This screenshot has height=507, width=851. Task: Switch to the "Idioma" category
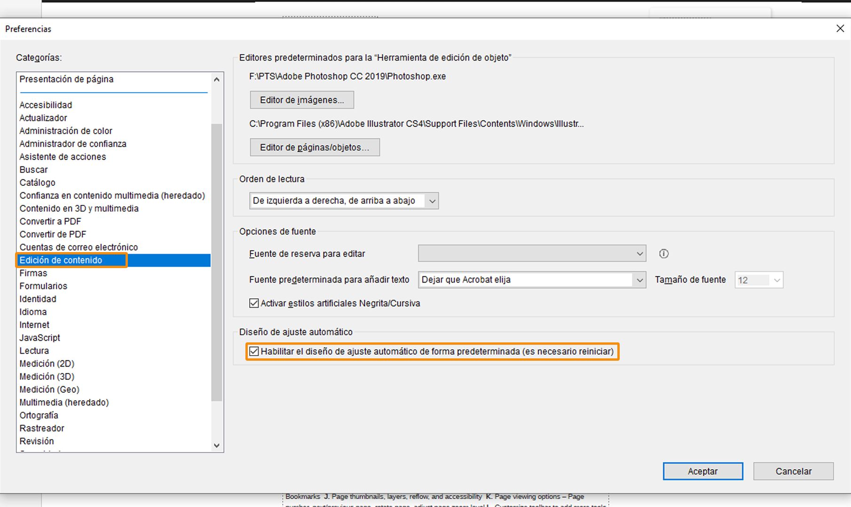point(33,311)
